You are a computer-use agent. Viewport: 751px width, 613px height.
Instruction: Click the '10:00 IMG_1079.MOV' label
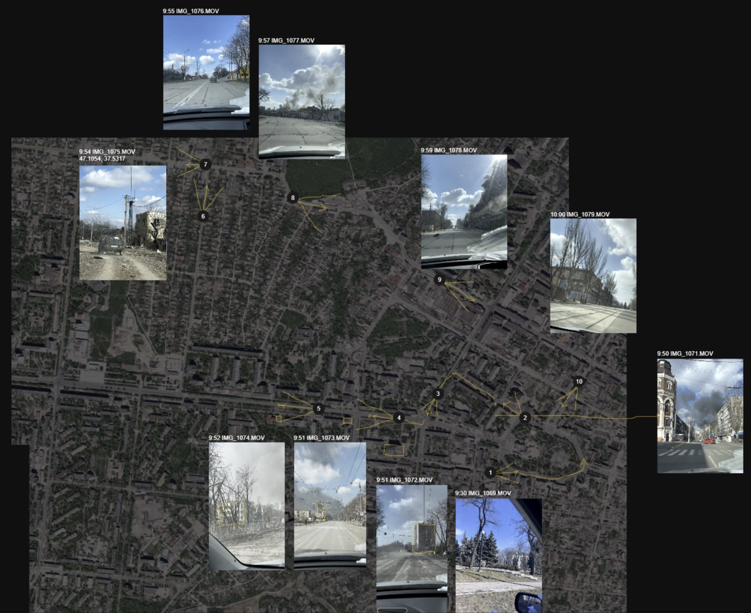[x=580, y=215]
